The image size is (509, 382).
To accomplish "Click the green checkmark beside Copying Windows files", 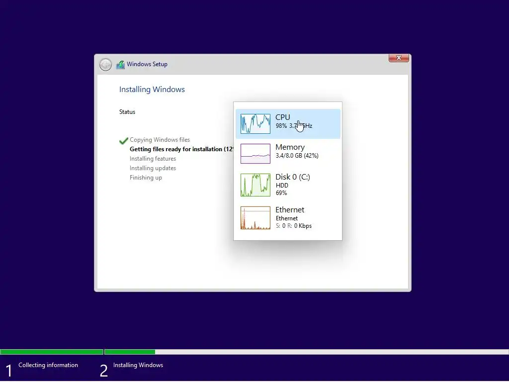I will [x=124, y=141].
